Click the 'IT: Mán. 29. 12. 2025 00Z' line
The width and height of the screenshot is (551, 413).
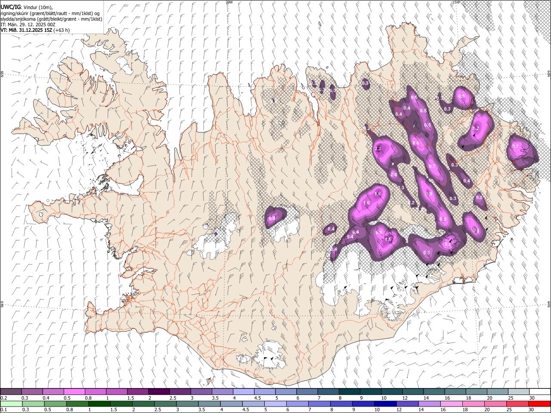28,25
